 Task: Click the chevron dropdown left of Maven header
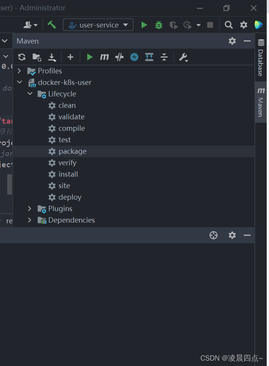[5, 41]
